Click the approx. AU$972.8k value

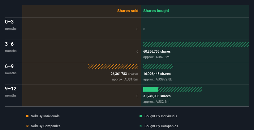tap(157, 80)
